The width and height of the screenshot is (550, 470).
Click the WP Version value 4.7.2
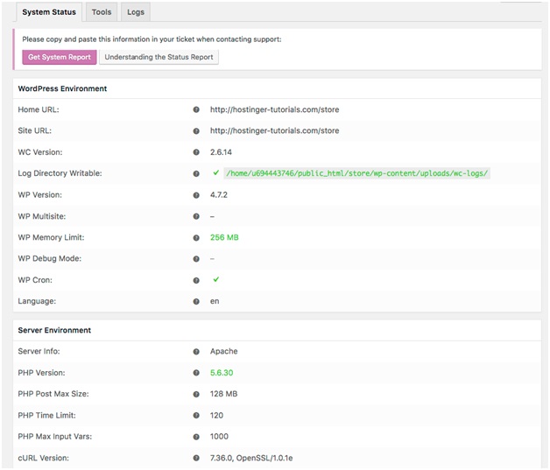tap(219, 195)
